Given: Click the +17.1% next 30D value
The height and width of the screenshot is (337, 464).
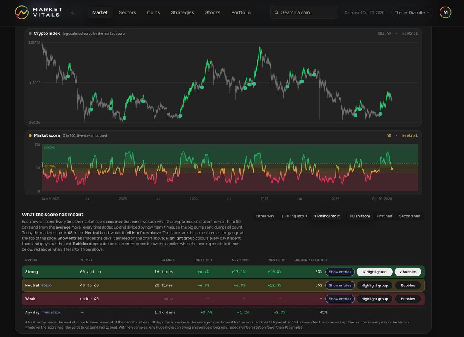Looking at the screenshot, I should coord(238,272).
